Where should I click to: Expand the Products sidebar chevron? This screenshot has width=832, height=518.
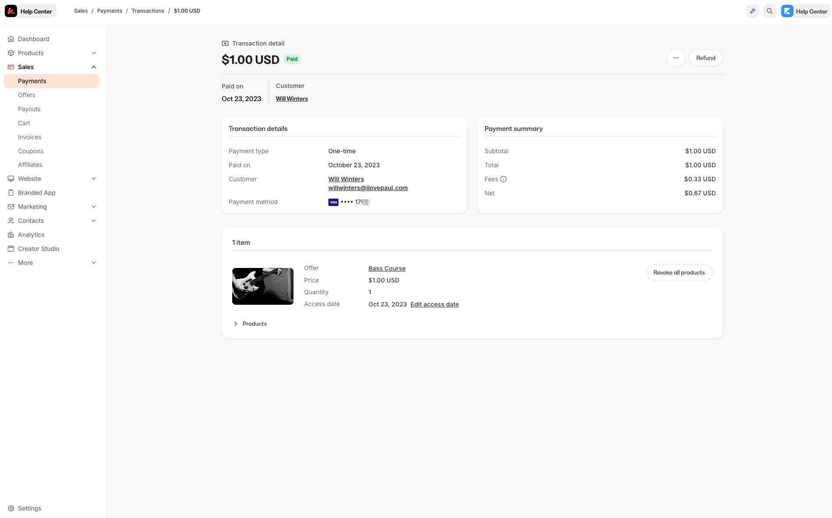pyautogui.click(x=94, y=53)
